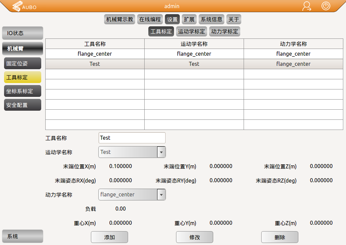Open the 动力学名称 dropdown arrow
Image resolution: width=346 pixels, height=245 pixels.
tap(161, 194)
